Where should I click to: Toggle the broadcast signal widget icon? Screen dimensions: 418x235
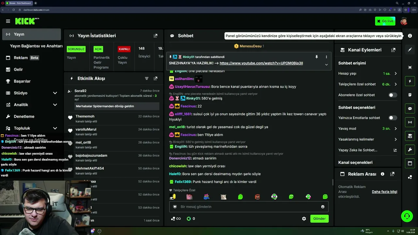(410, 122)
